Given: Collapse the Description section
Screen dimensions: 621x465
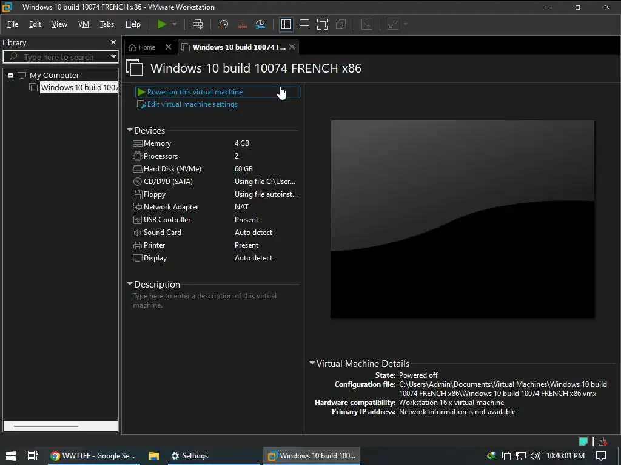Looking at the screenshot, I should coord(130,284).
